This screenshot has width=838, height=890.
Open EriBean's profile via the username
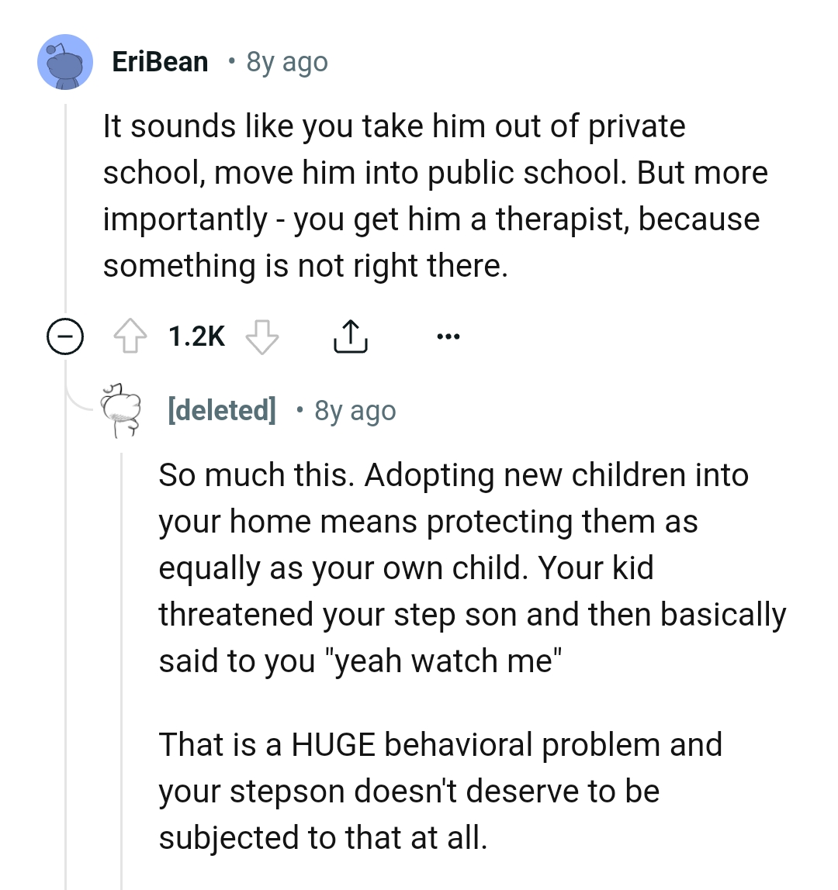pos(160,61)
